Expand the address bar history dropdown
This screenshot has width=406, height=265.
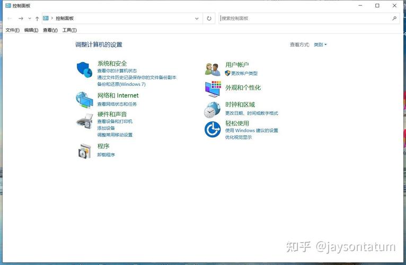tap(197, 19)
